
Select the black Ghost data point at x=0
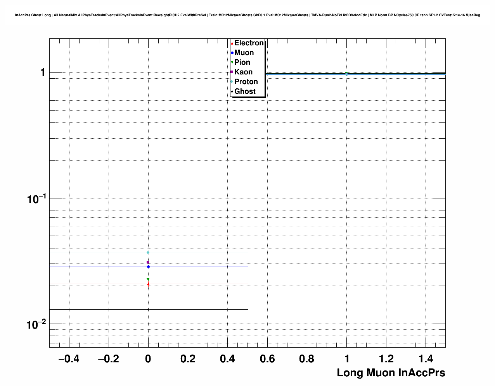tap(148, 309)
